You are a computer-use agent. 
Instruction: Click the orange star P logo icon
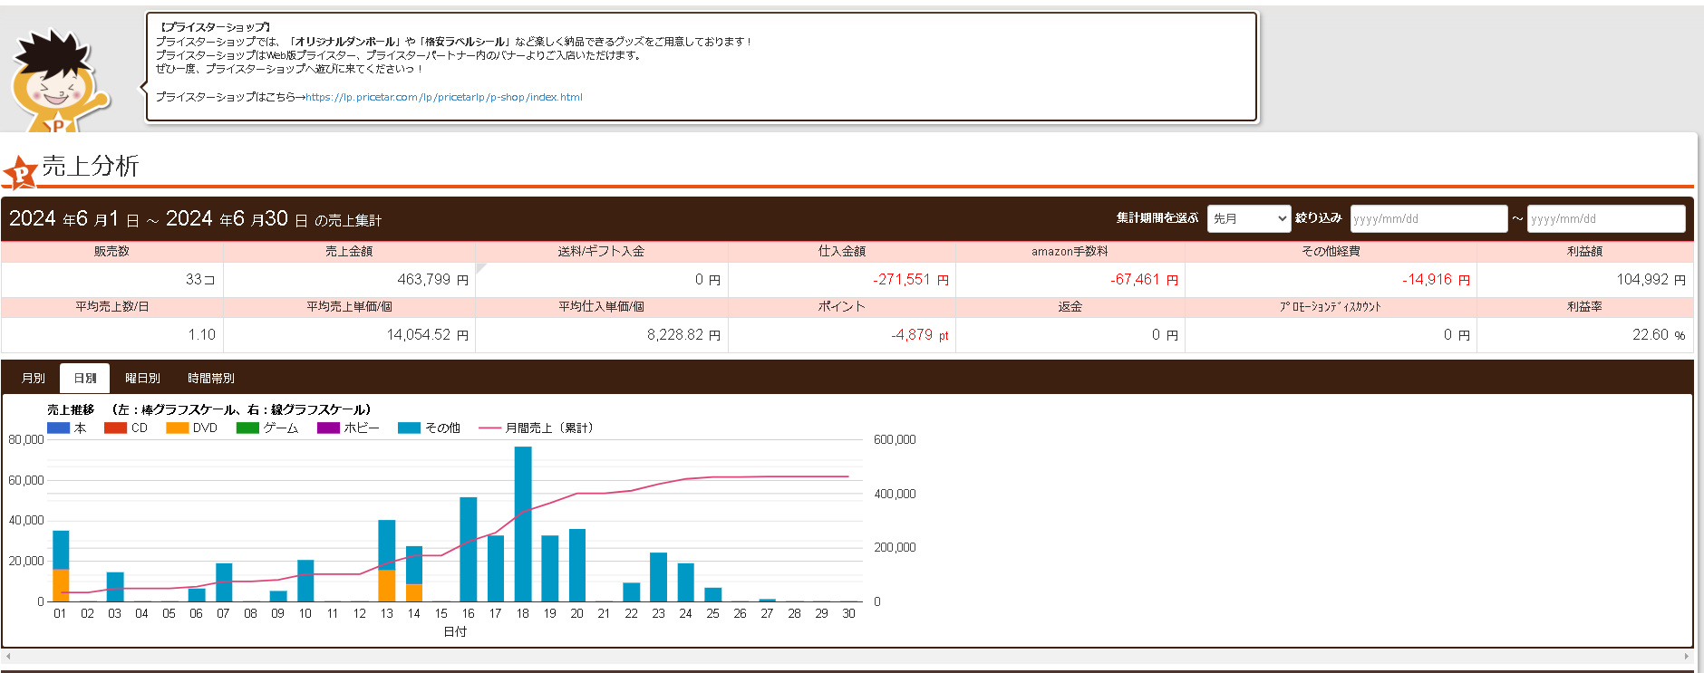coord(20,172)
